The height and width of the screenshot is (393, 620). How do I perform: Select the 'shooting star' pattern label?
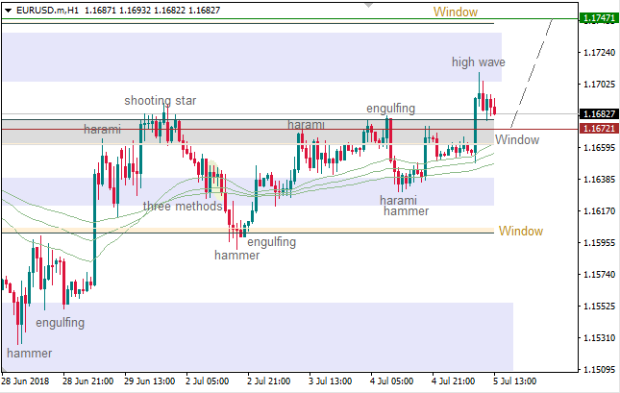tap(160, 101)
